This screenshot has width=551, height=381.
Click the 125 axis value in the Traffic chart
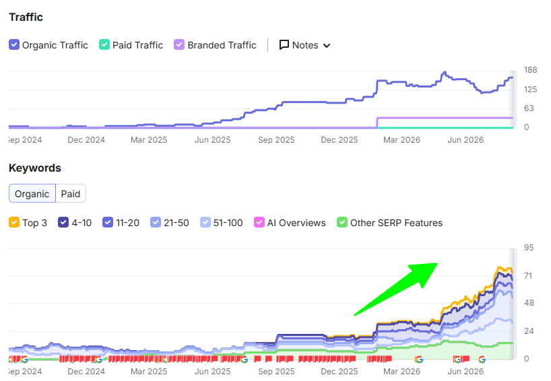[x=530, y=90]
